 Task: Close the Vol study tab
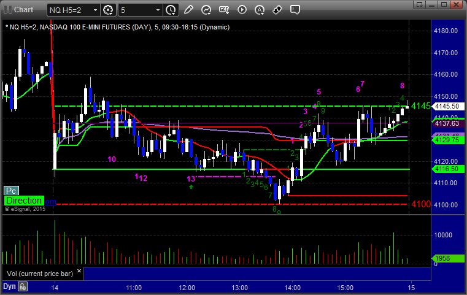click(79, 271)
